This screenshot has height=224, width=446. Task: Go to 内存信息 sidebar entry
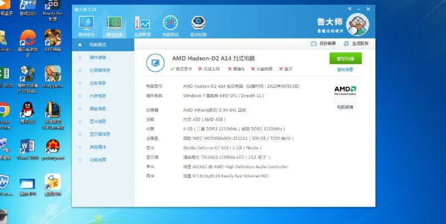point(98,96)
